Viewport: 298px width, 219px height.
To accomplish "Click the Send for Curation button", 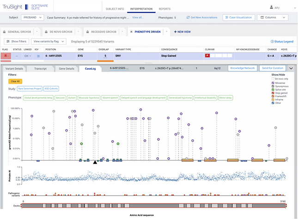I will 273,68.
